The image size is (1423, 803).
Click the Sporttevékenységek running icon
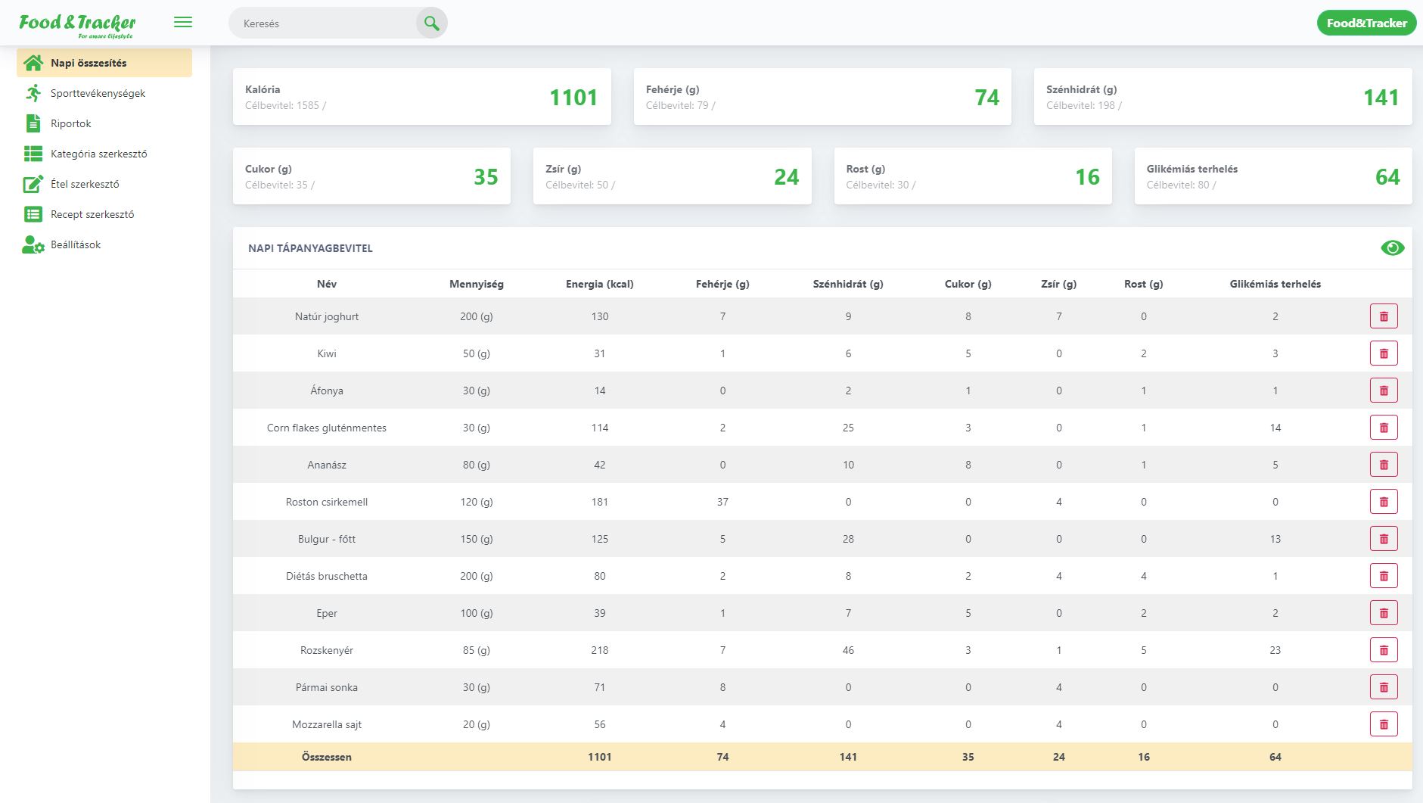click(x=33, y=93)
